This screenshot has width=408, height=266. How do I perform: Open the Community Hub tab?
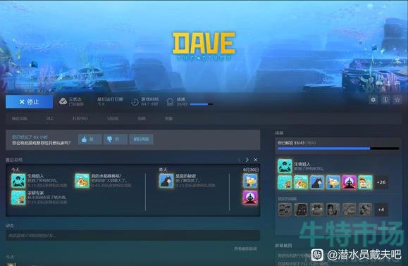point(80,118)
